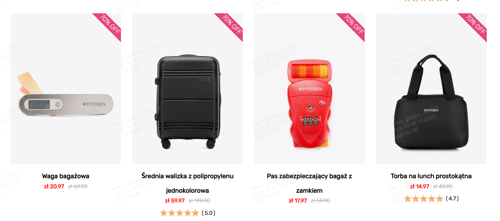The width and height of the screenshot is (500, 221).
Task: Open the black suitcase product image
Action: pyautogui.click(x=187, y=102)
